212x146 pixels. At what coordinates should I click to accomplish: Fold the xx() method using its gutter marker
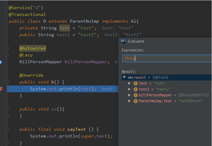[x=7, y=109]
